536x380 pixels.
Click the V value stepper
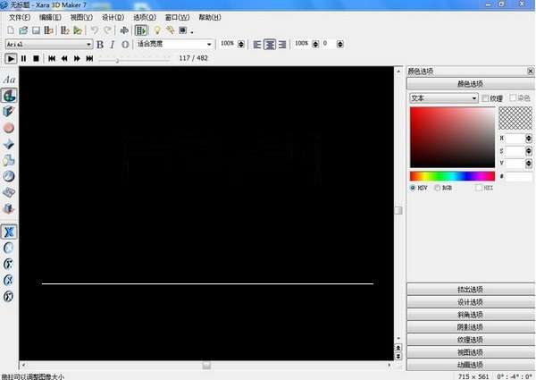(529, 163)
